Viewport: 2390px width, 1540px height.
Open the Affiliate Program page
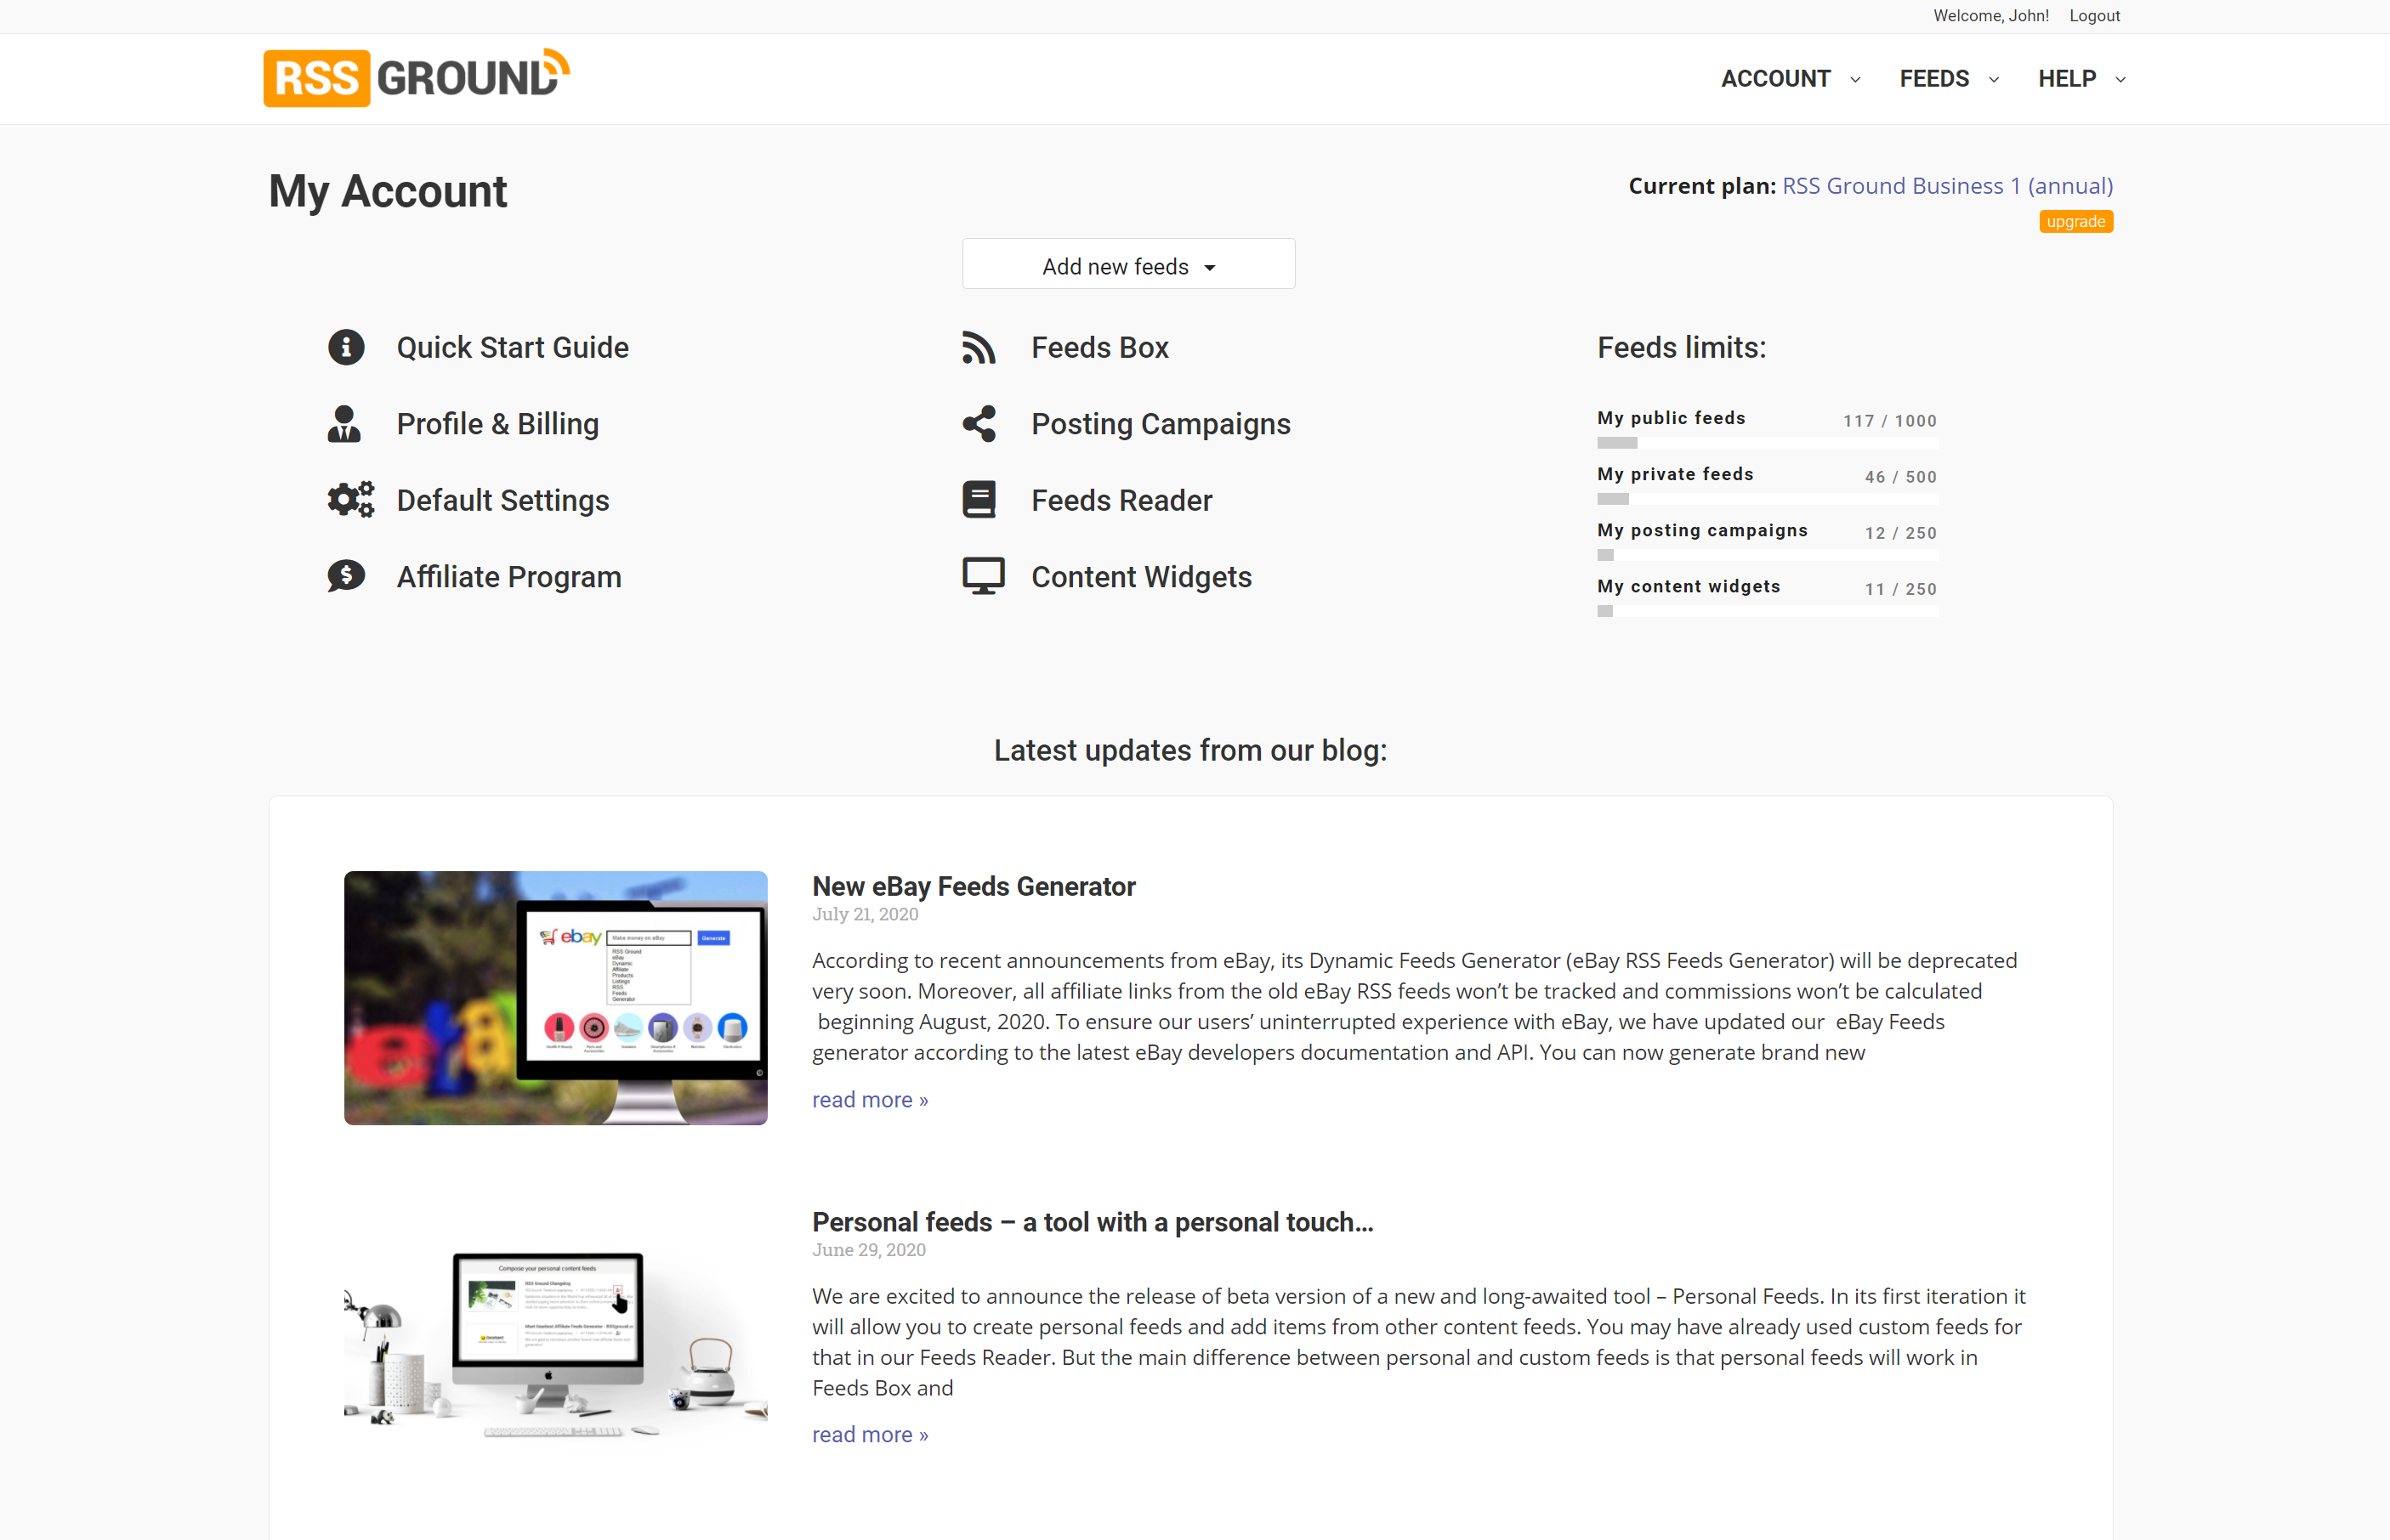pyautogui.click(x=508, y=577)
